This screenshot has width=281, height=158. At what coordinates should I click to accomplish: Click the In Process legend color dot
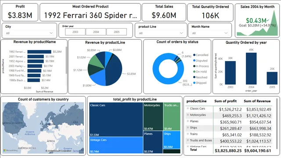(194, 66)
